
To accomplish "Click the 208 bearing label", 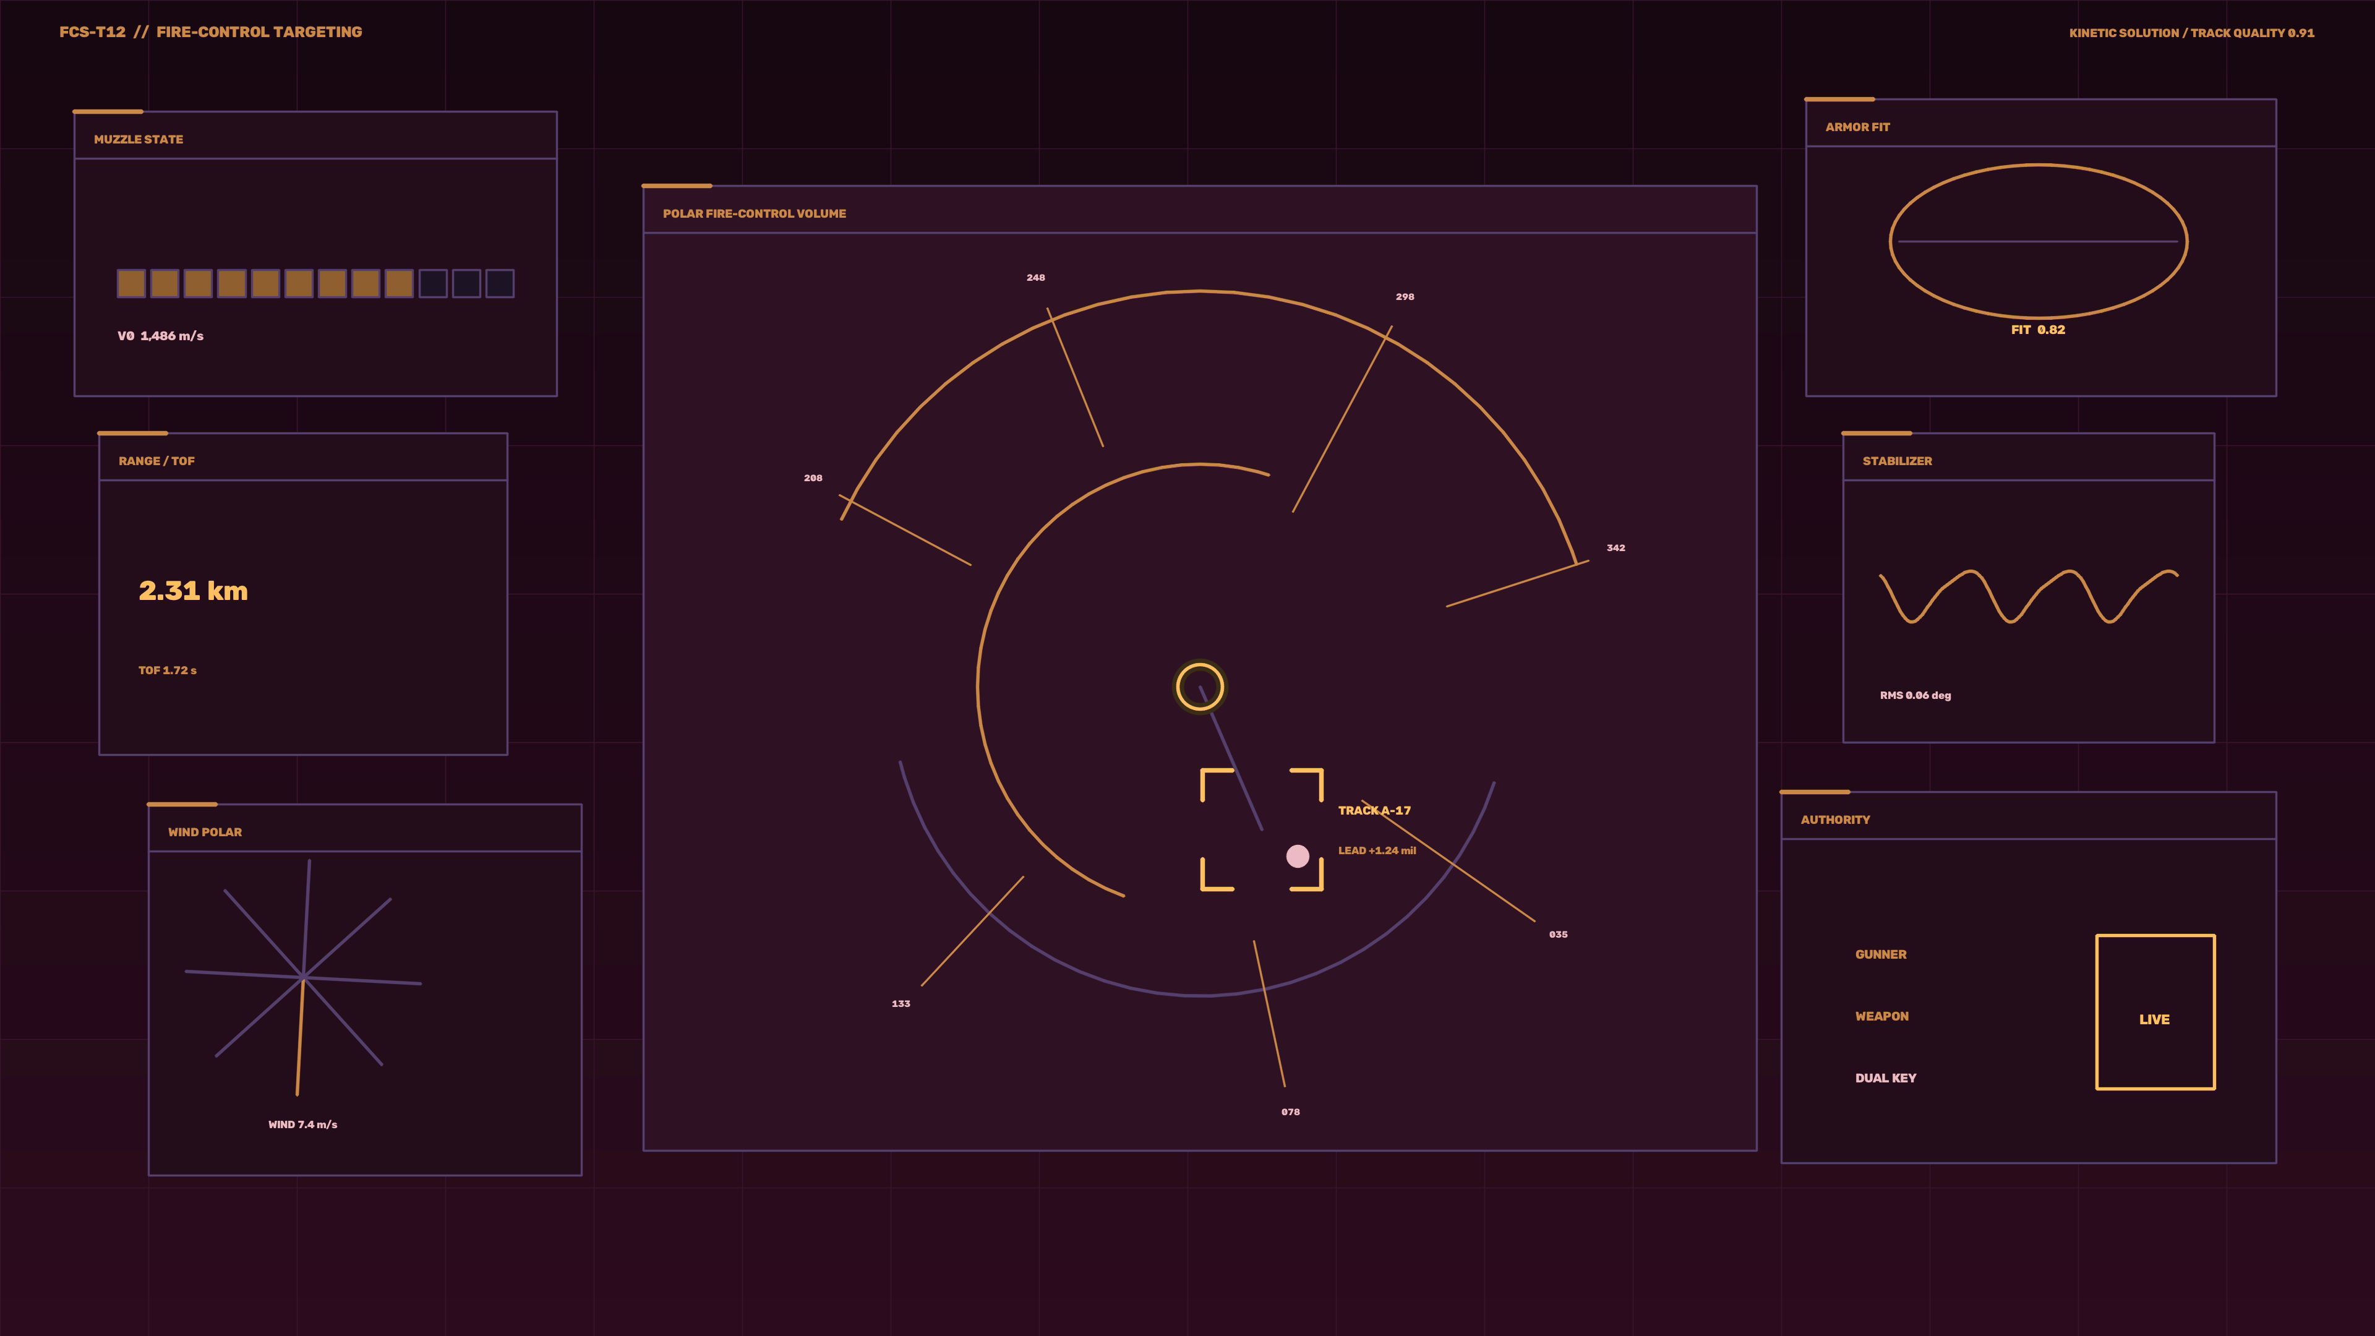I will [812, 477].
